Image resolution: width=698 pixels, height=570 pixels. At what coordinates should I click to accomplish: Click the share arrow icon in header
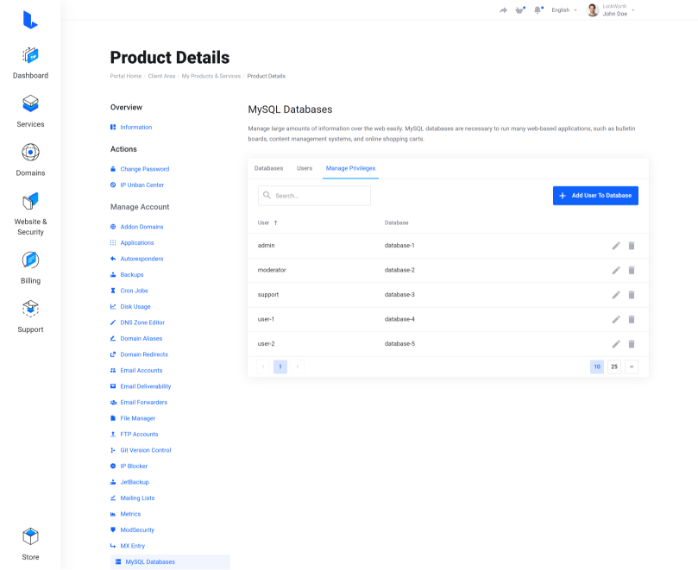click(503, 10)
